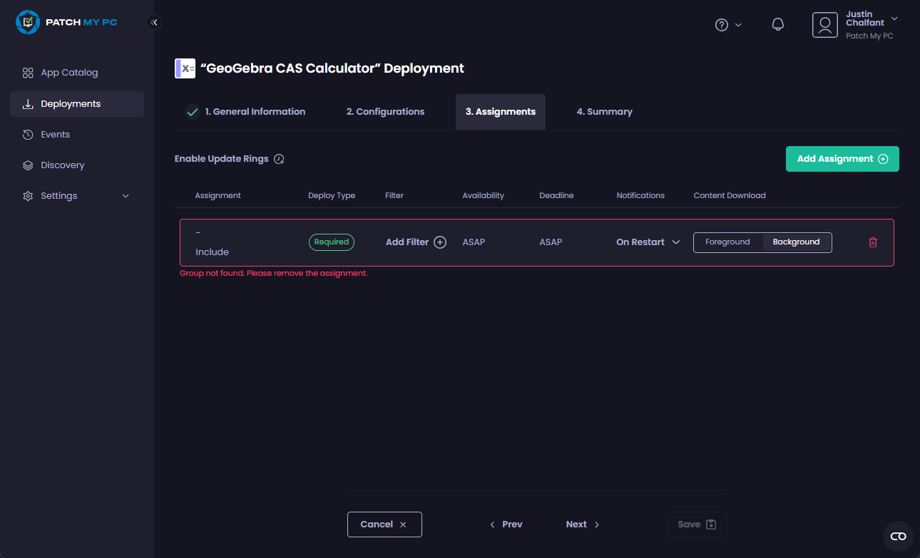Open App Catalog in the sidebar
Image resolution: width=920 pixels, height=558 pixels.
[x=69, y=73]
